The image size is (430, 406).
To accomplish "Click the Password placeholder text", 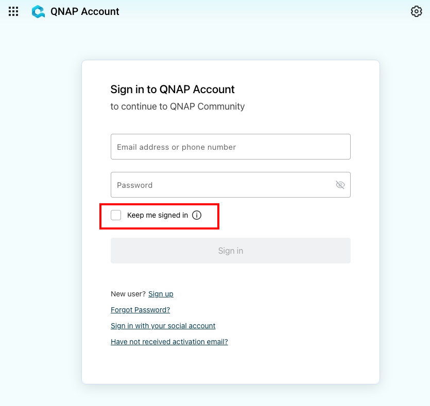I will pos(134,185).
